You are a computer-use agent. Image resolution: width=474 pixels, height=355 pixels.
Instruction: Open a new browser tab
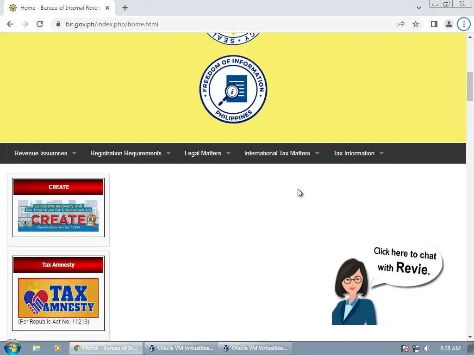pyautogui.click(x=125, y=8)
